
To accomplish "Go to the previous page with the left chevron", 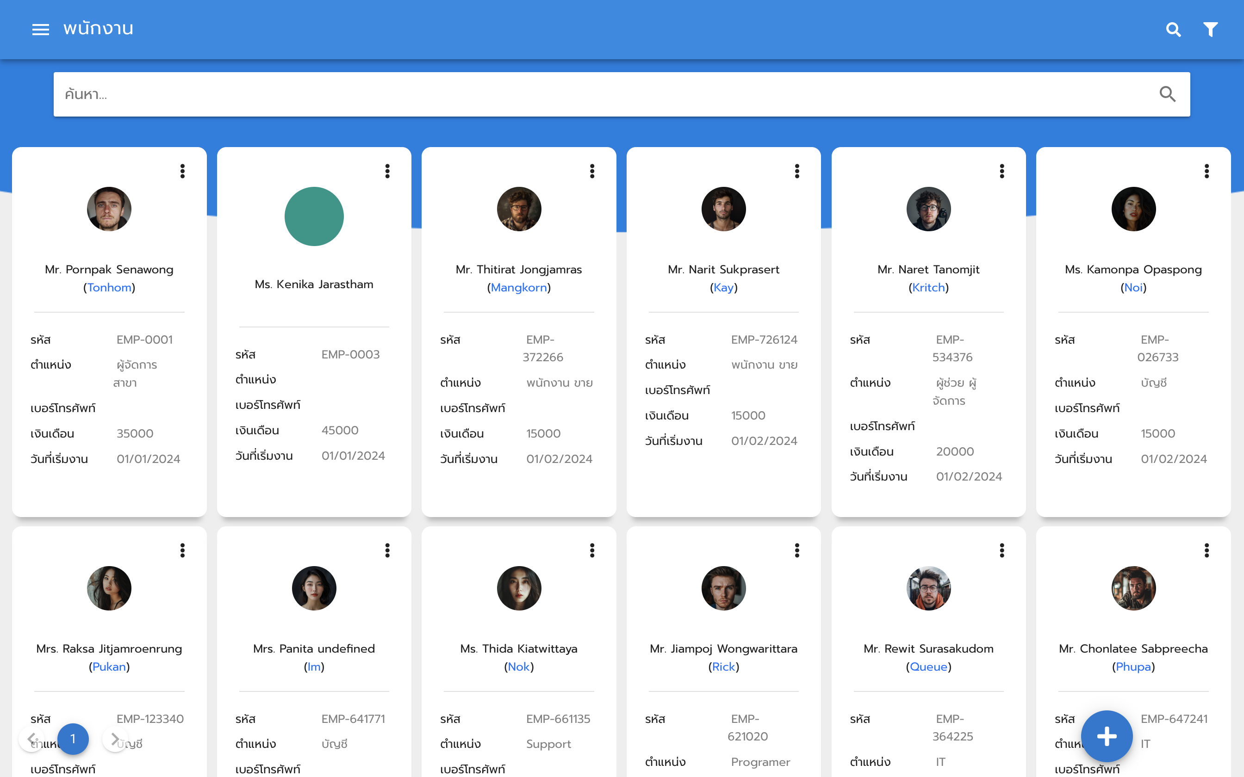I will coord(32,739).
